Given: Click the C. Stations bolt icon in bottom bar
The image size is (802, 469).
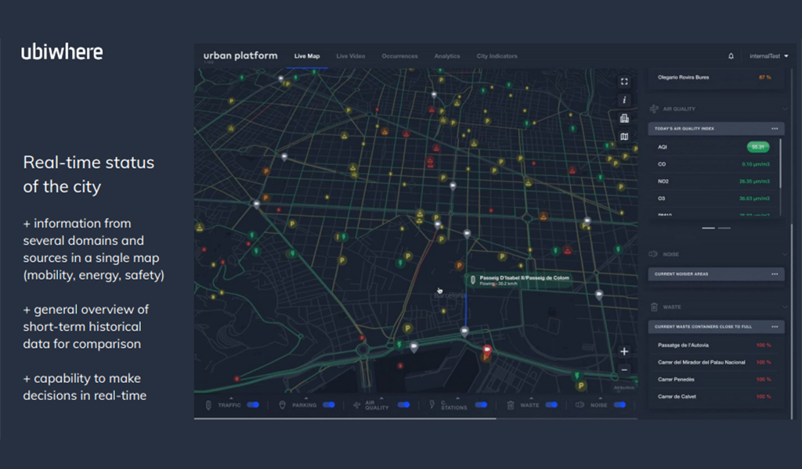Looking at the screenshot, I should click(x=432, y=405).
